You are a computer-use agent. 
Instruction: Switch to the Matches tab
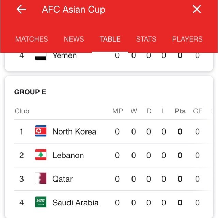click(x=32, y=39)
